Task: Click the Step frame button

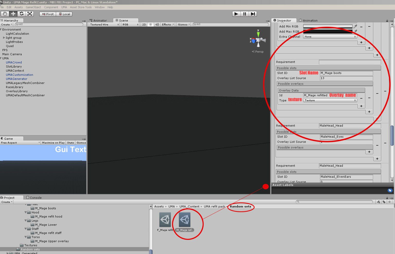Action: click(x=253, y=14)
